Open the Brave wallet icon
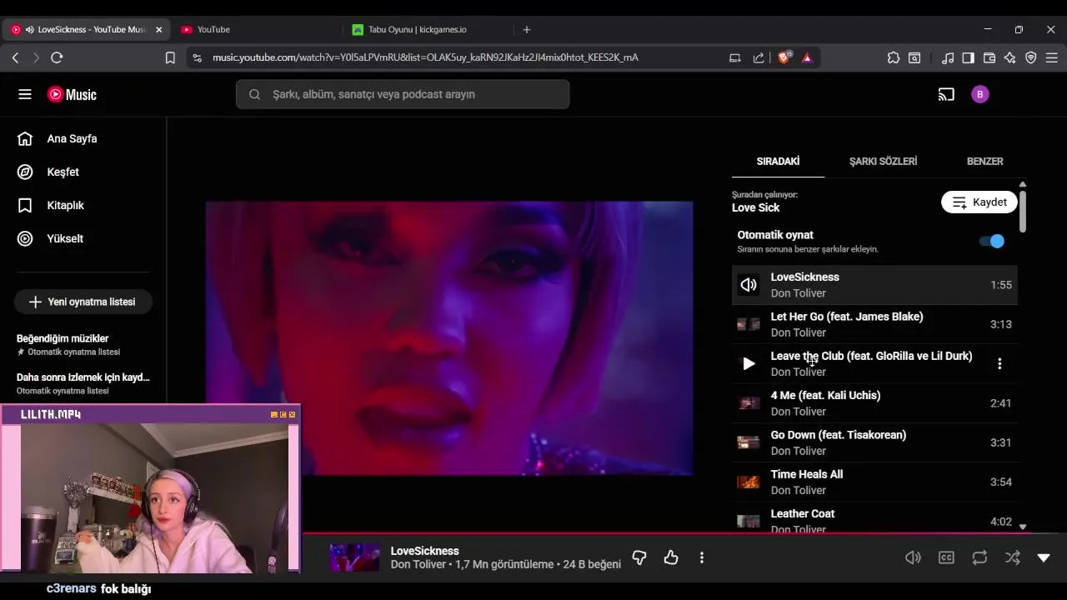Image resolution: width=1067 pixels, height=600 pixels. click(989, 57)
